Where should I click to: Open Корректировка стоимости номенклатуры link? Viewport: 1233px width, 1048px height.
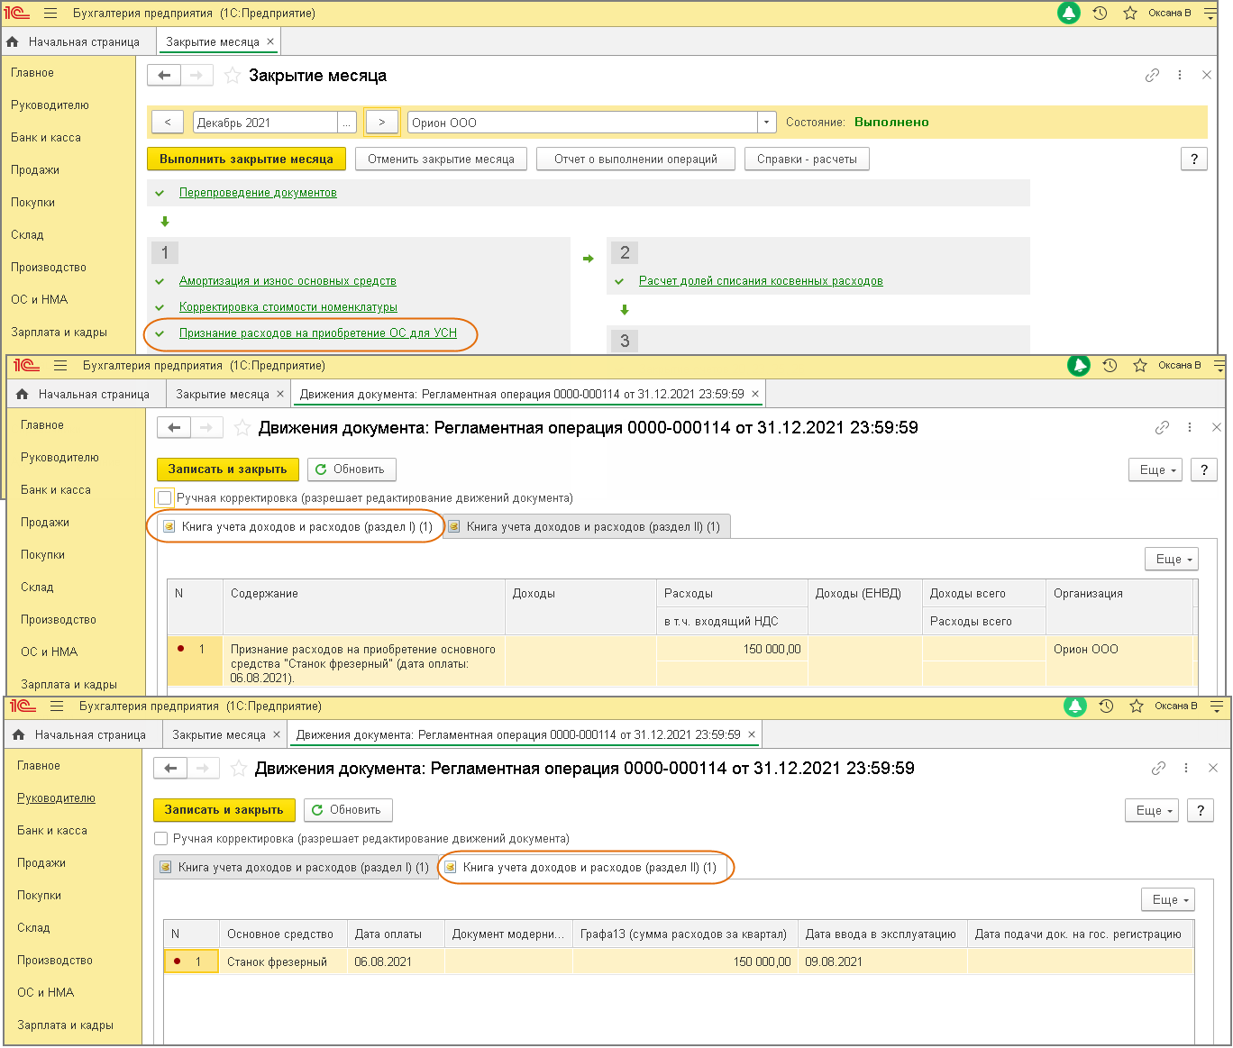tap(288, 307)
